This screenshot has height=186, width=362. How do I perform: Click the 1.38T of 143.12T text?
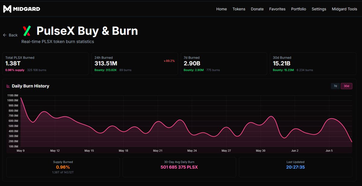[63, 172]
